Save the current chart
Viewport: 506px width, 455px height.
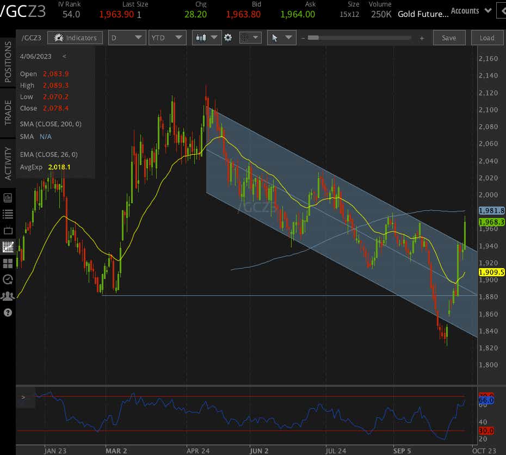[x=449, y=38]
